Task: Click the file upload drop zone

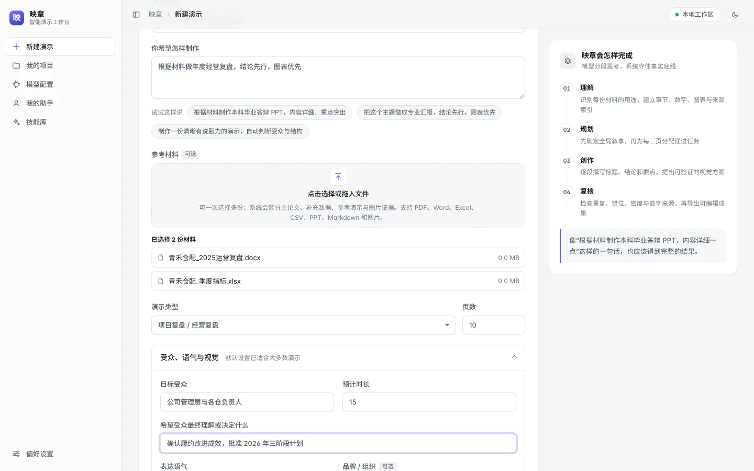Action: click(338, 196)
